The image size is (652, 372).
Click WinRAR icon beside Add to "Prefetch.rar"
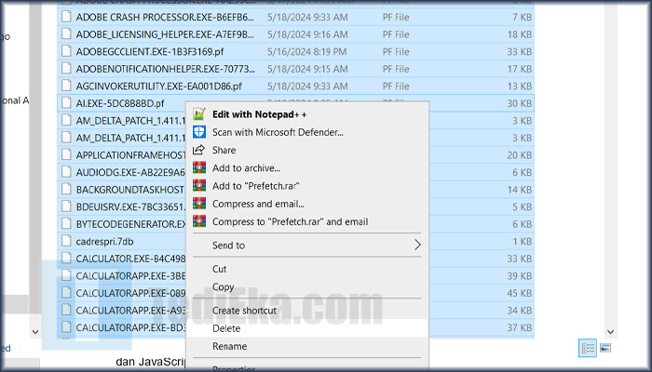(x=199, y=186)
